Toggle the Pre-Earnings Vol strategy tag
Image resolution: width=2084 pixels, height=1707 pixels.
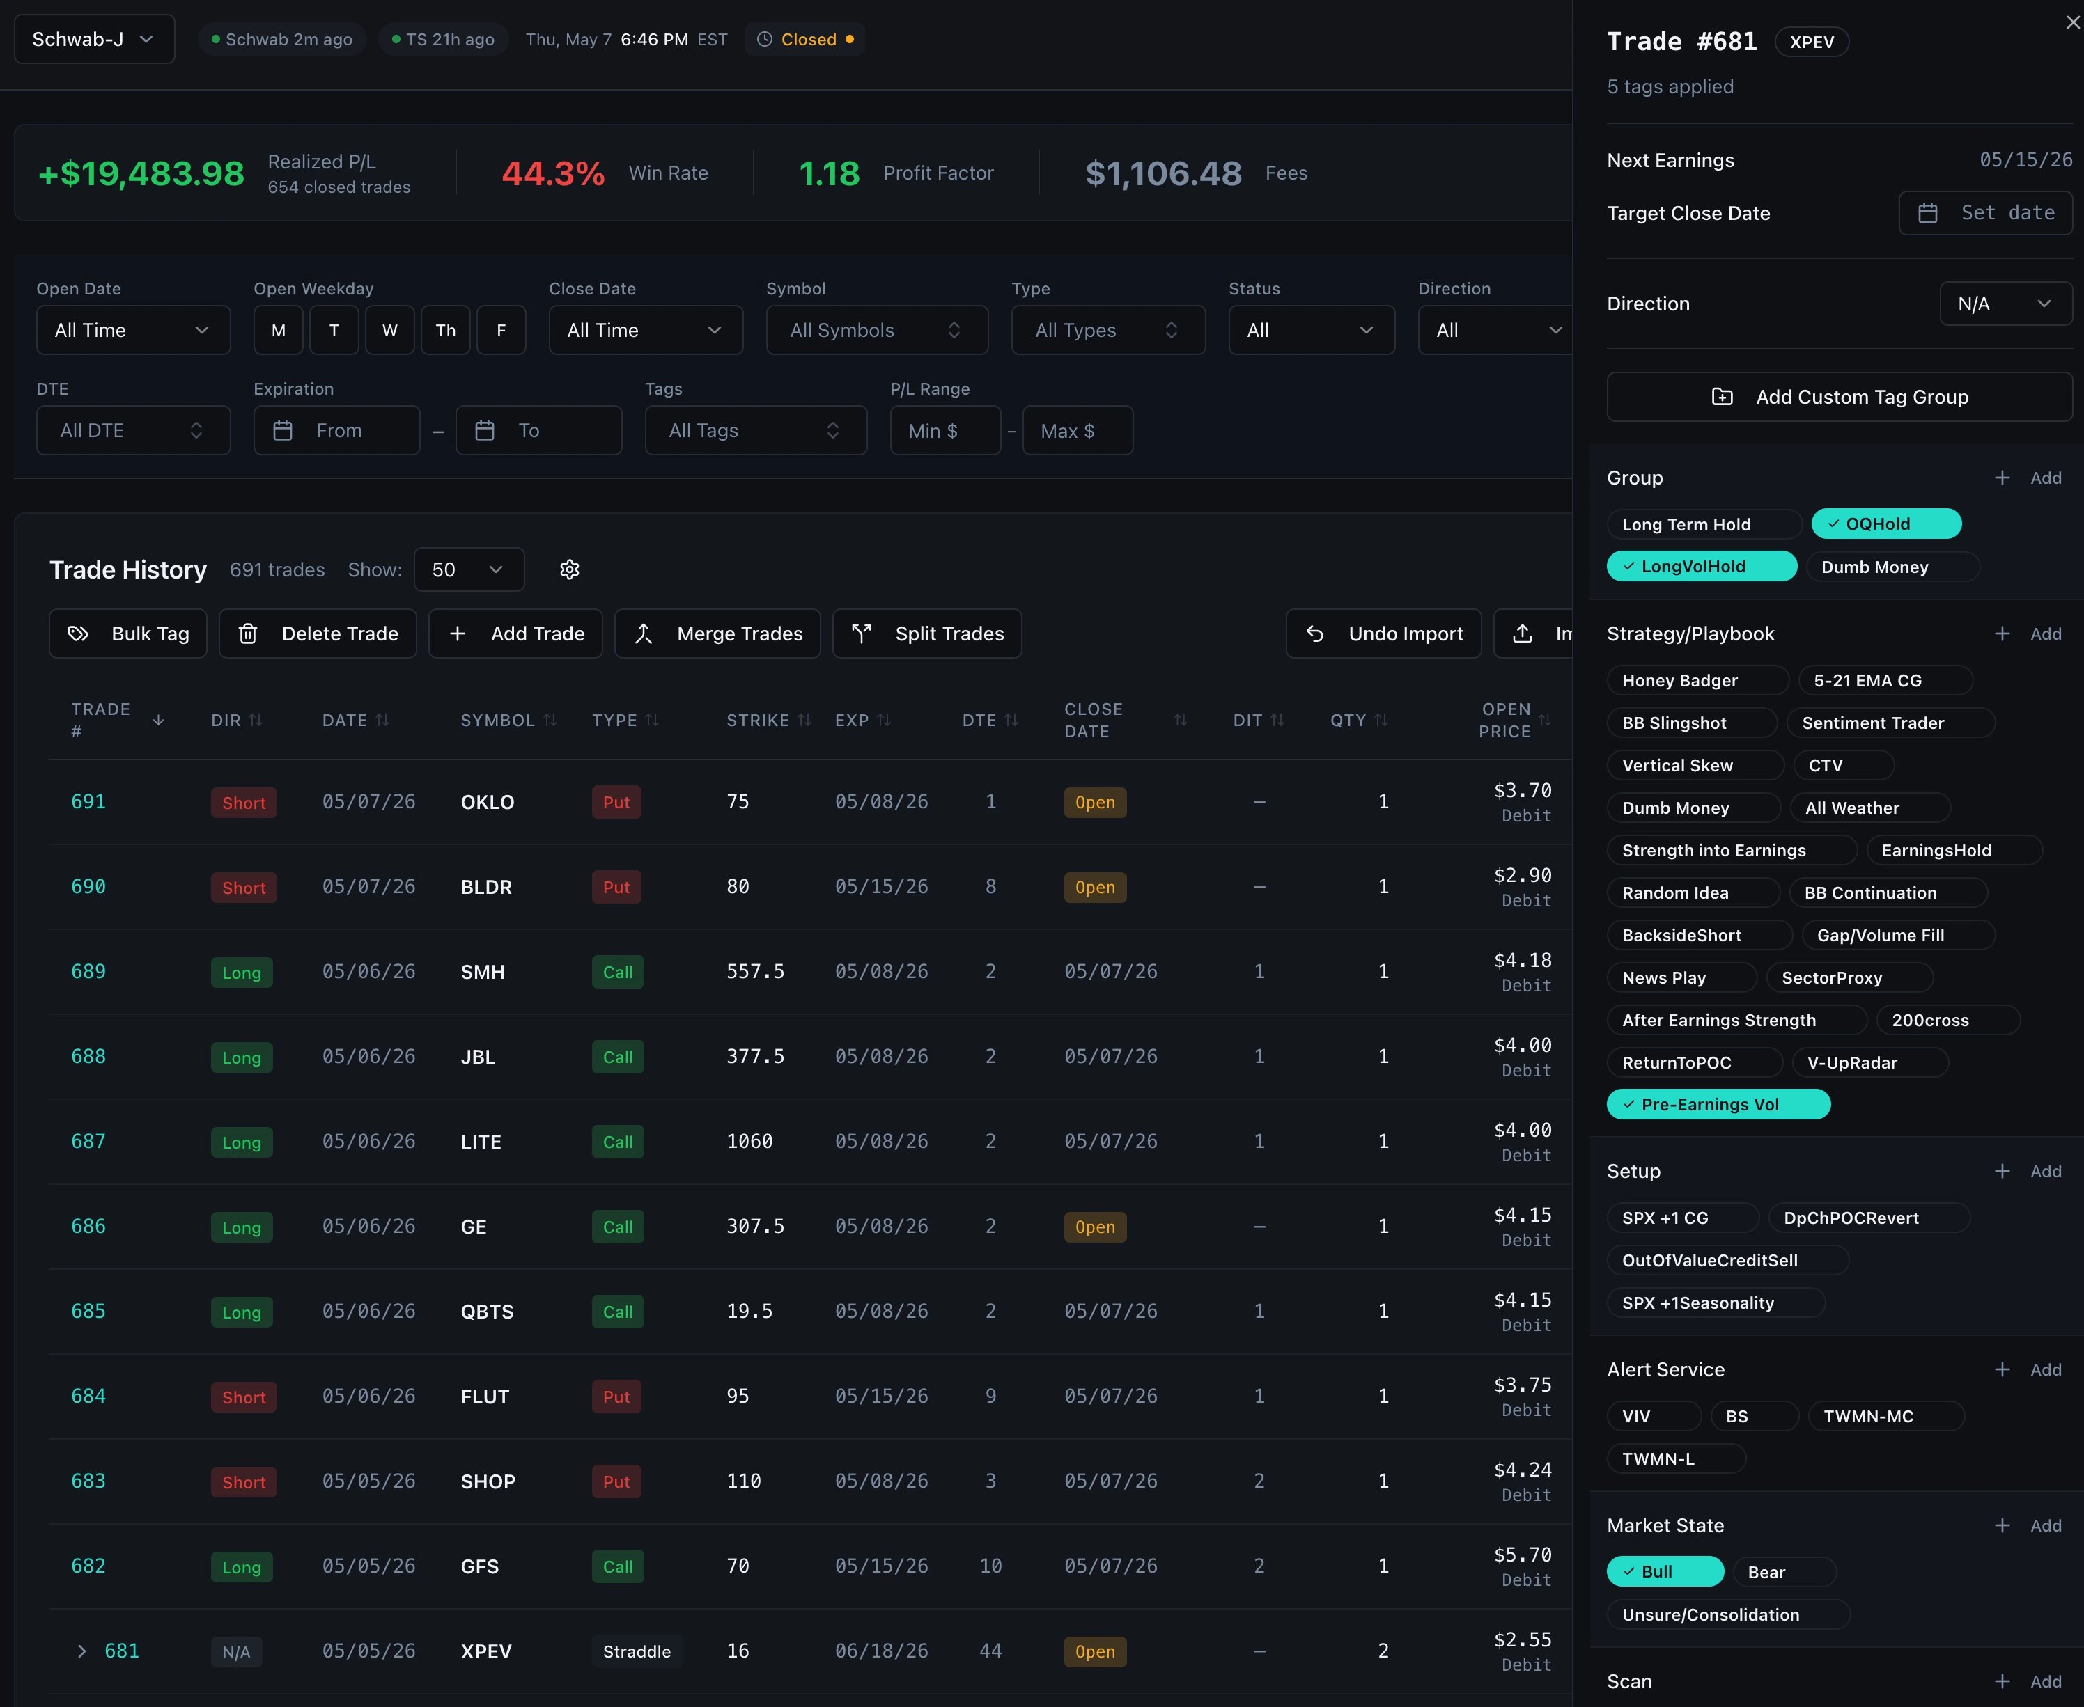click(x=1718, y=1104)
